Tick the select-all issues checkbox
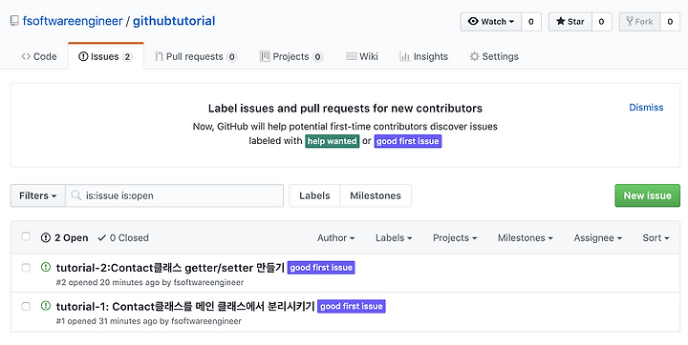This screenshot has width=688, height=345. pyautogui.click(x=26, y=236)
